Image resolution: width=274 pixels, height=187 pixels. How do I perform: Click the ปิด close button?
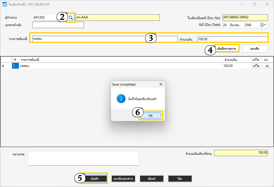(x=180, y=179)
